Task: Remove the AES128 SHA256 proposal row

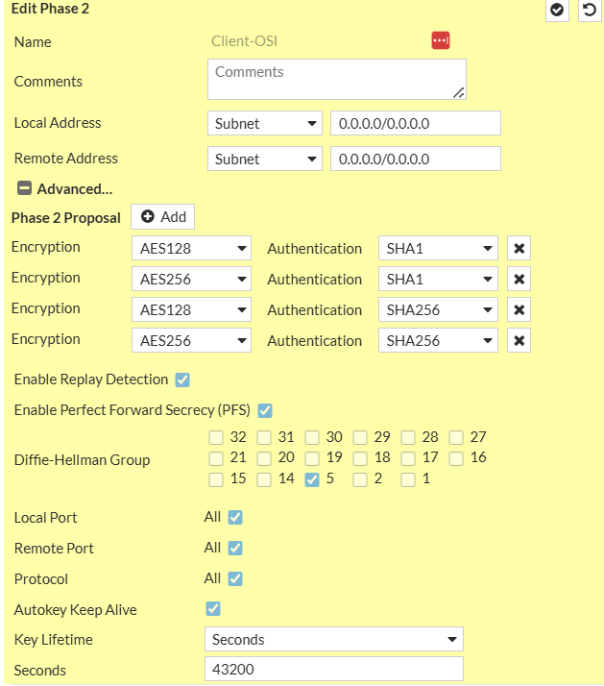Action: point(519,309)
